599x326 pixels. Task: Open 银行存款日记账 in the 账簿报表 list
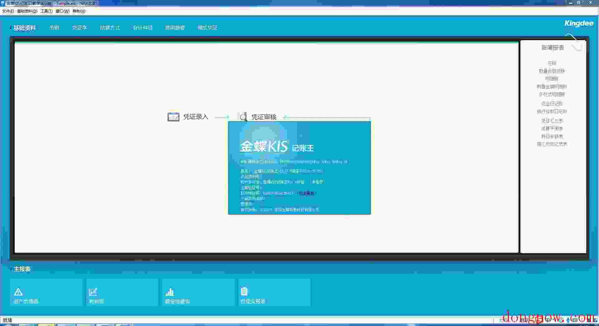[552, 111]
